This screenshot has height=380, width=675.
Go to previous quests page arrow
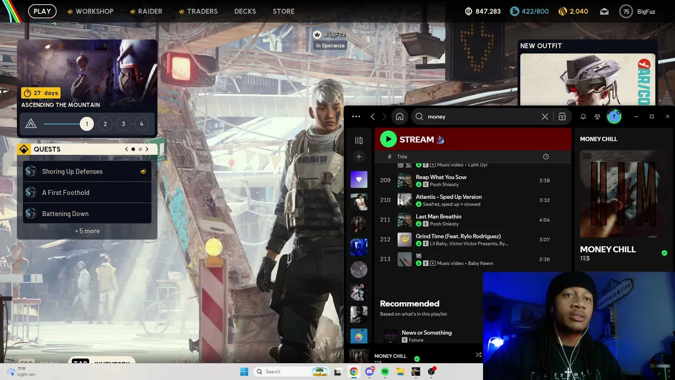[x=127, y=149]
